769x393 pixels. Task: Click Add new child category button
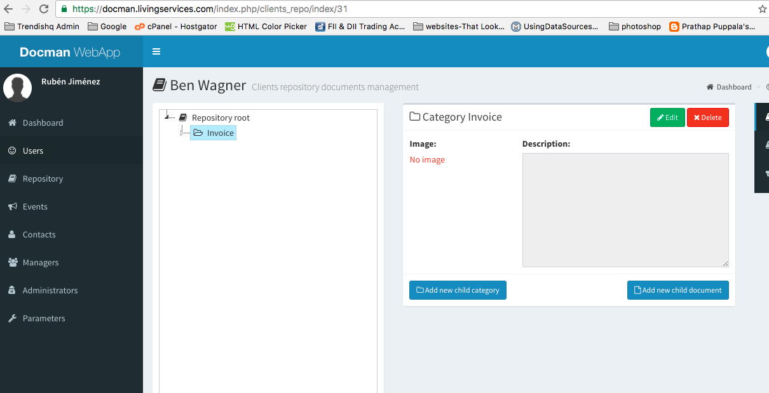tap(458, 290)
